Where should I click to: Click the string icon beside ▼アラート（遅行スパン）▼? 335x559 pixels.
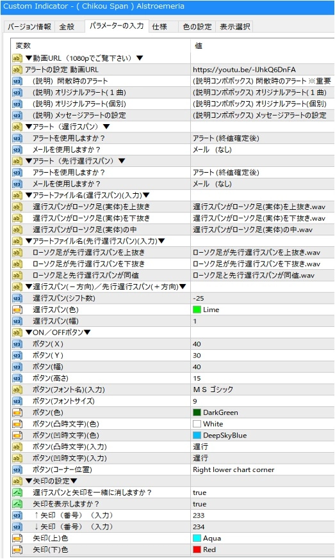click(17, 127)
